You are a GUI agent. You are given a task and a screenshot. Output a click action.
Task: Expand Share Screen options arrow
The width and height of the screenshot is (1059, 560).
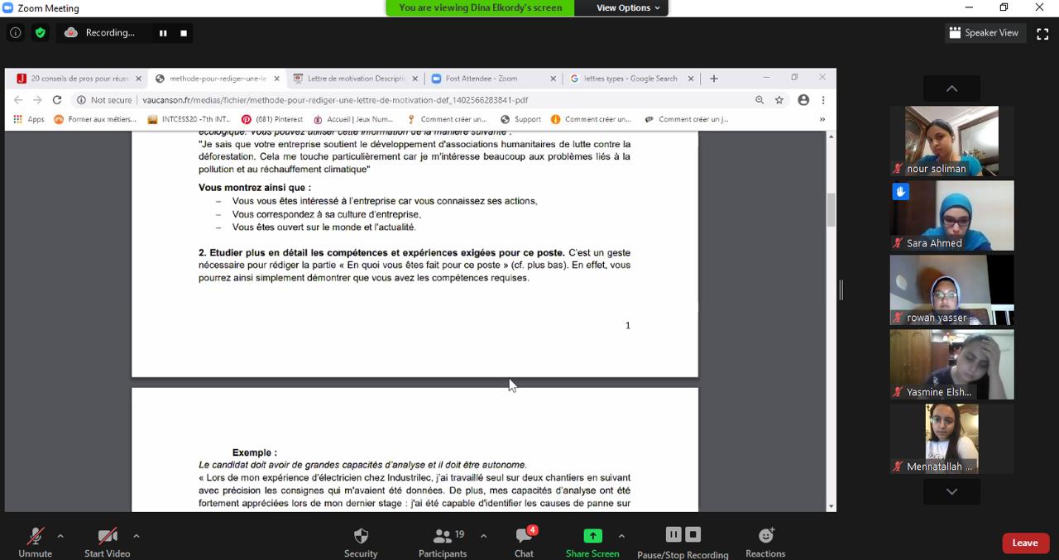click(x=621, y=536)
